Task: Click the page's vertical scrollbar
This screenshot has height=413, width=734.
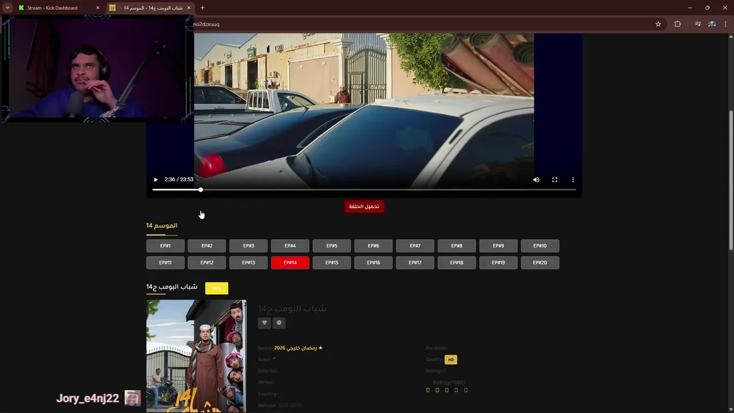Action: coord(731,181)
